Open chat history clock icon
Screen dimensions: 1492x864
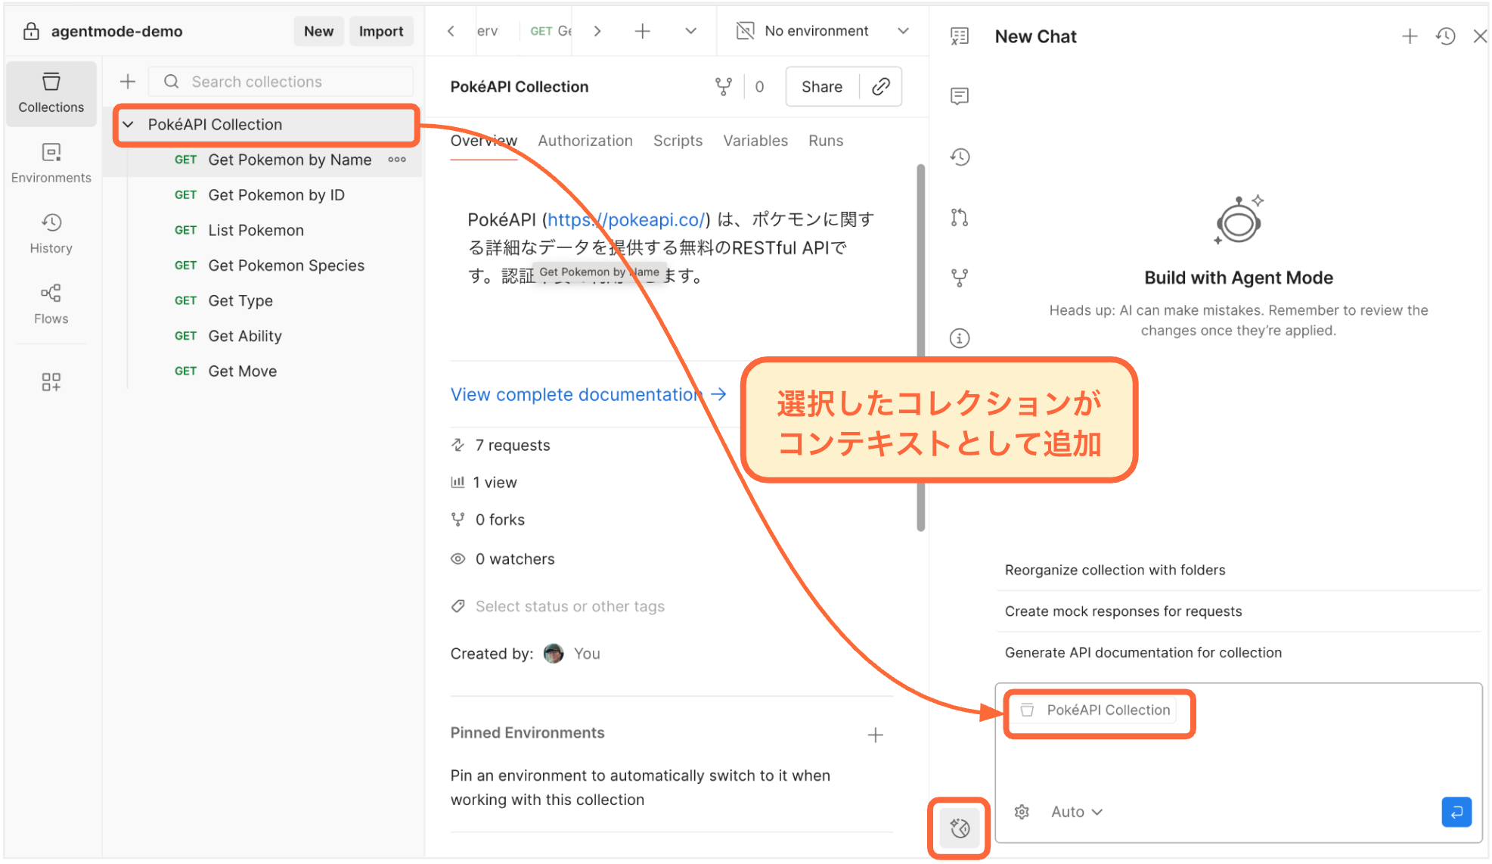pos(1445,36)
